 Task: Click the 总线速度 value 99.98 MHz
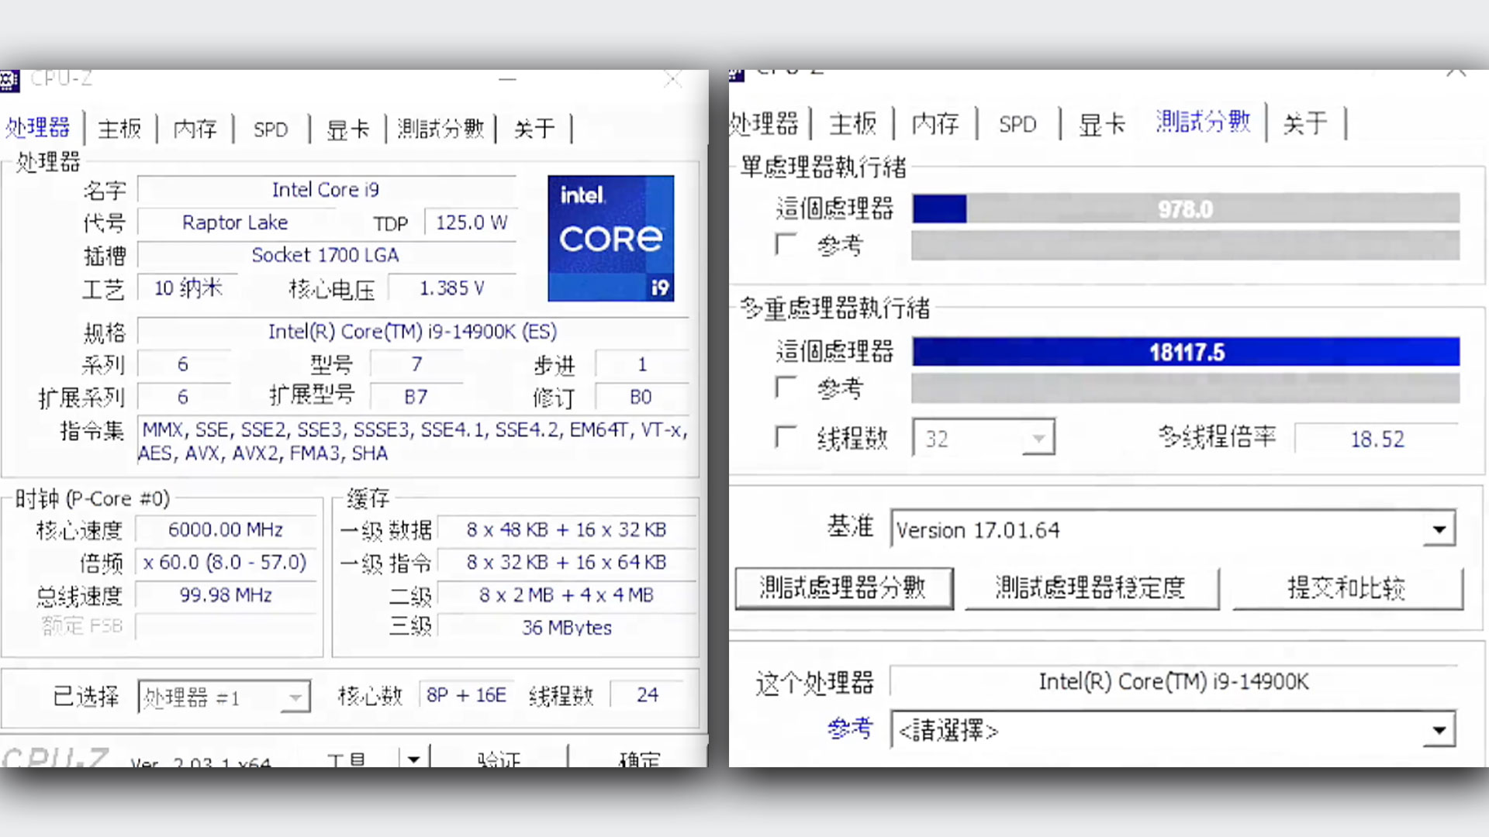[x=226, y=594]
